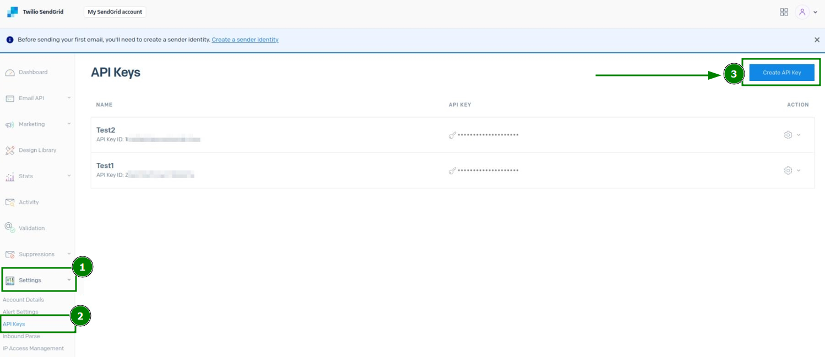Click the Validation sidebar icon

(x=10, y=228)
